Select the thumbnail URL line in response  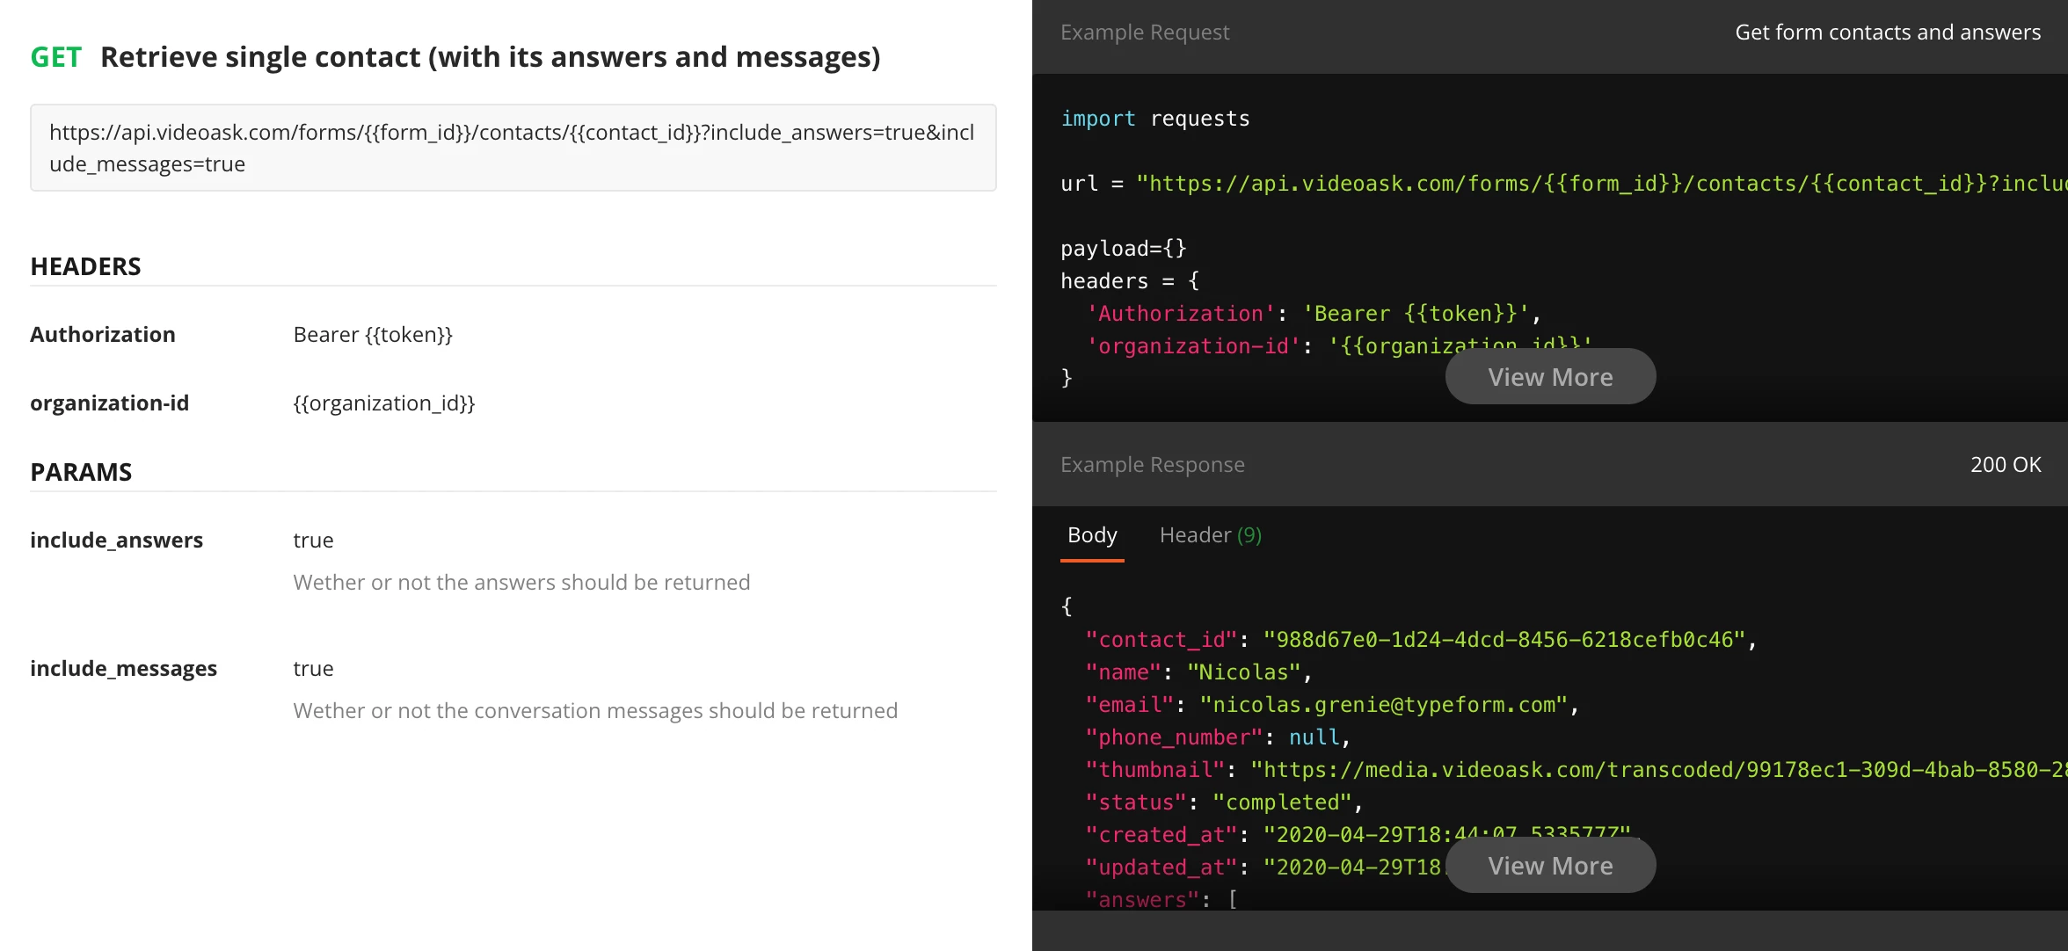(1576, 770)
